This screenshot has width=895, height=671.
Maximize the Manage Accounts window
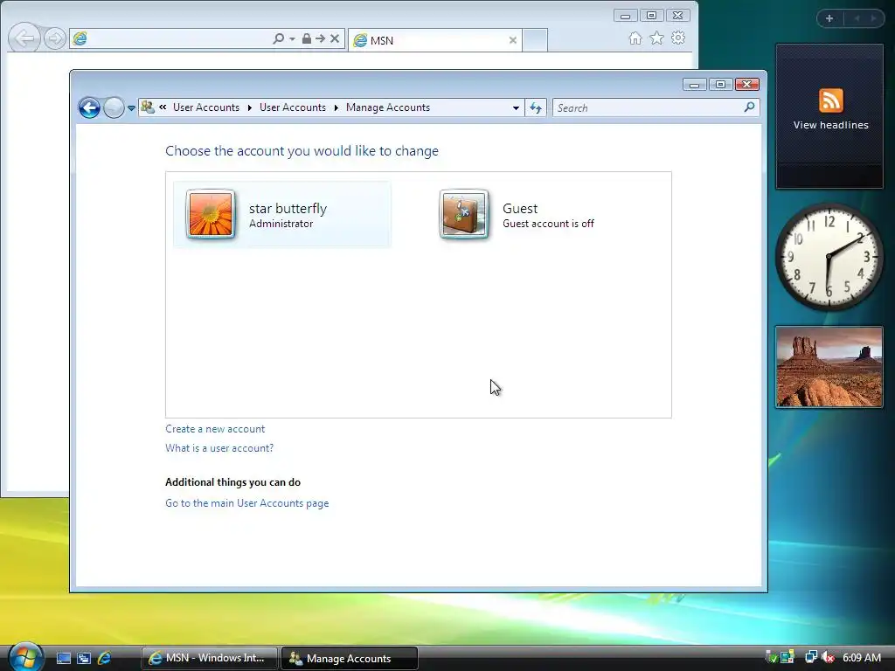click(720, 85)
